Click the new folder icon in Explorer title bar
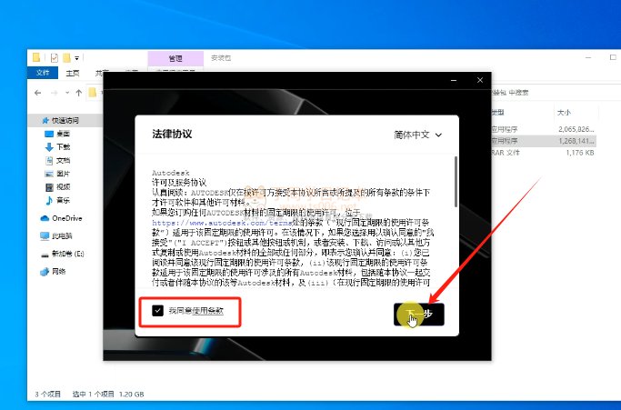 66,58
